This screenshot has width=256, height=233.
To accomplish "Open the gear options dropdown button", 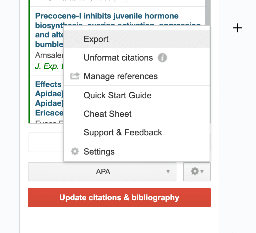I will pyautogui.click(x=197, y=172).
